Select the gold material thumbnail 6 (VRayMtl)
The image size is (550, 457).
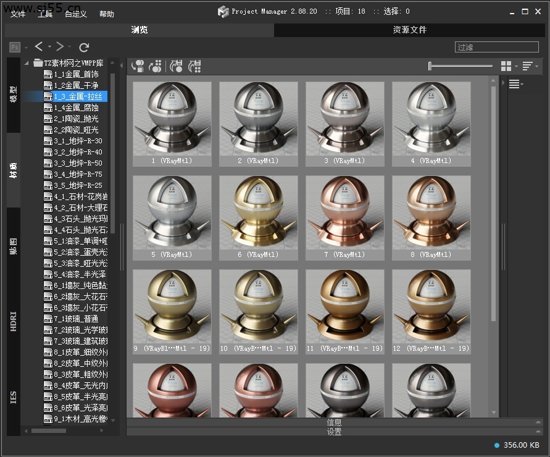click(259, 213)
